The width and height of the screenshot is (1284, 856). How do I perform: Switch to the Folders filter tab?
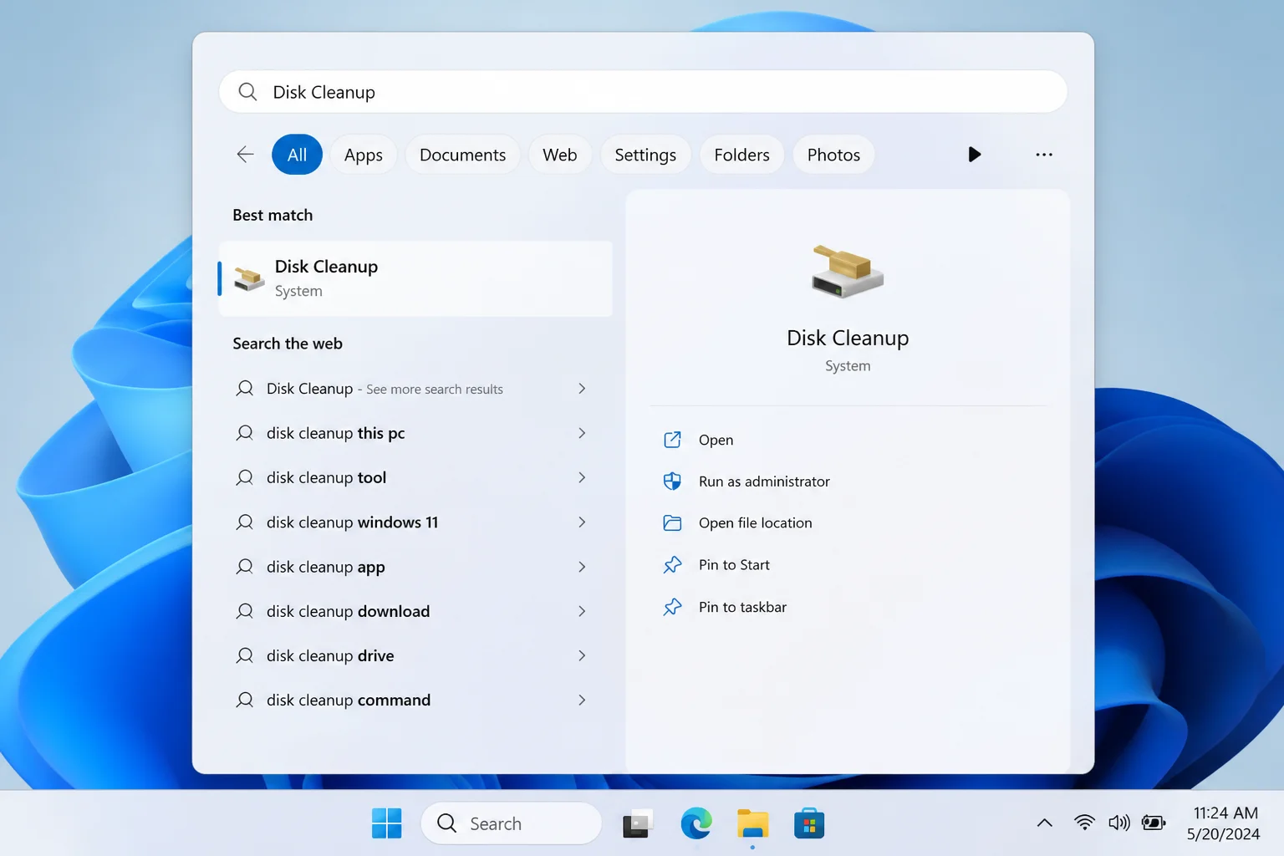741,155
